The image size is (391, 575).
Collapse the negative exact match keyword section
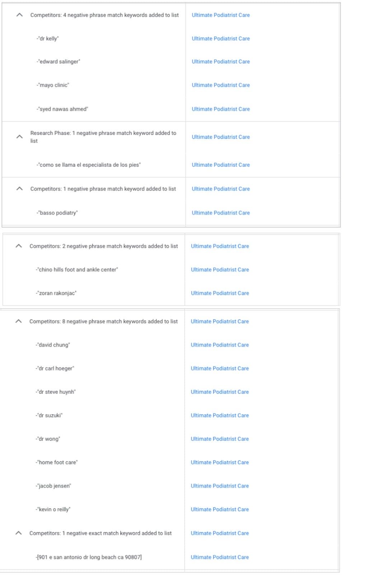point(19,533)
